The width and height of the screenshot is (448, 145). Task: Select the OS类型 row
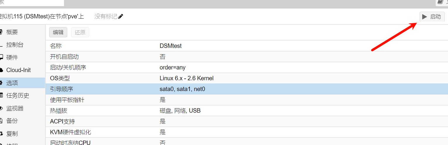click(247, 78)
